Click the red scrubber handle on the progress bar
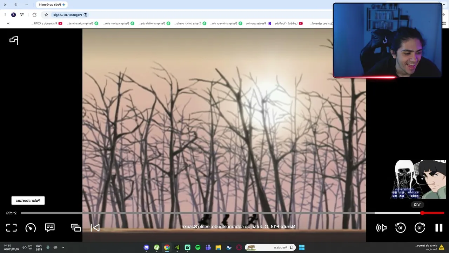The image size is (449, 253). 422,213
